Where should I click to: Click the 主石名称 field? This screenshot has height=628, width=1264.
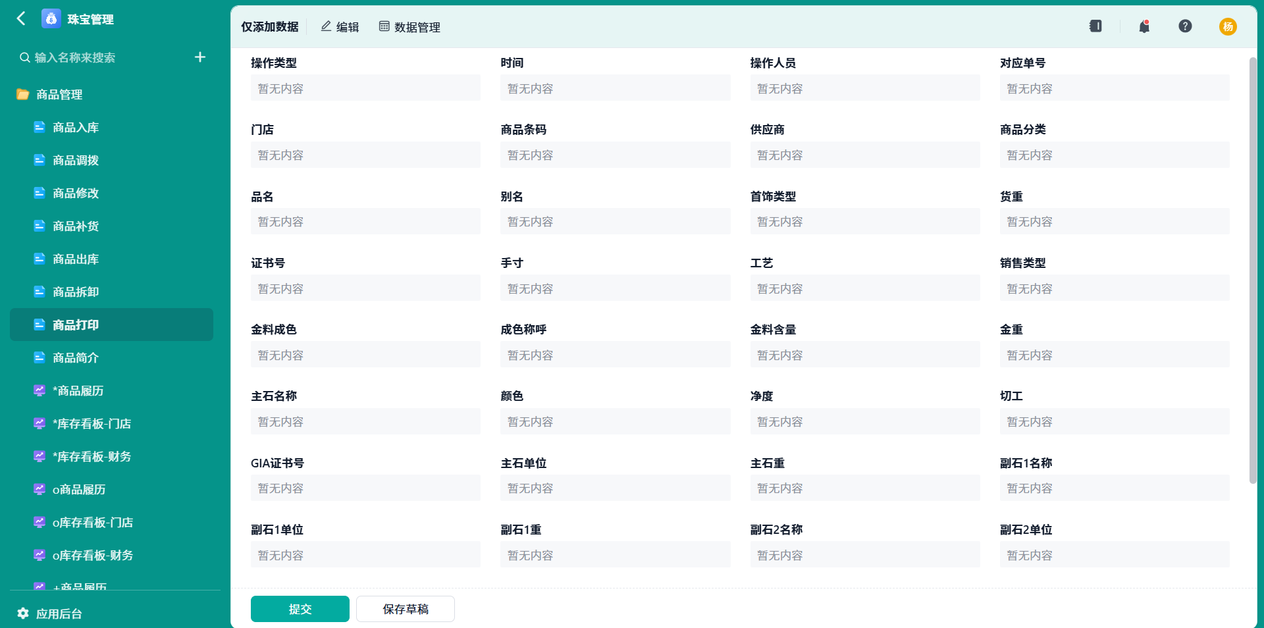[365, 421]
